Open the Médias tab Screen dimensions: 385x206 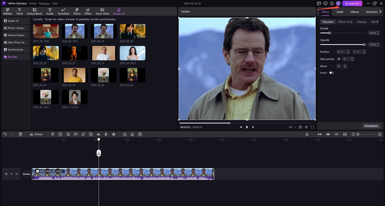(x=8, y=11)
